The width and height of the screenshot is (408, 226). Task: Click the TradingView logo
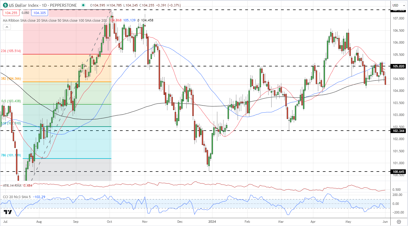8,212
